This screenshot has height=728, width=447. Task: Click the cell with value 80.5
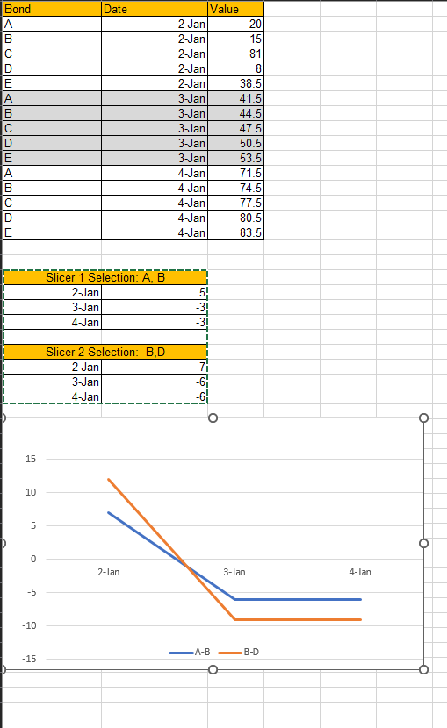click(235, 218)
